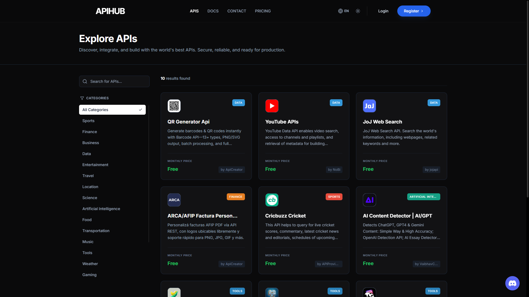Click the YouTube APIs play icon
This screenshot has width=529, height=297.
[272, 106]
